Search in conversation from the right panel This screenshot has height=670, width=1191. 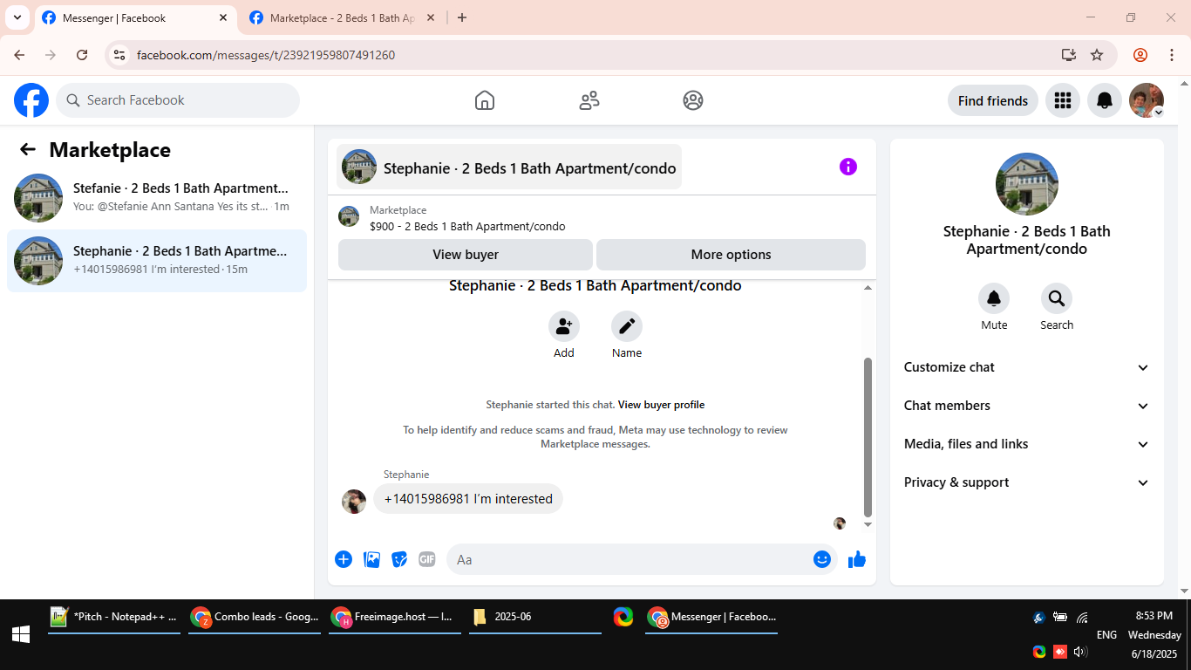point(1057,299)
